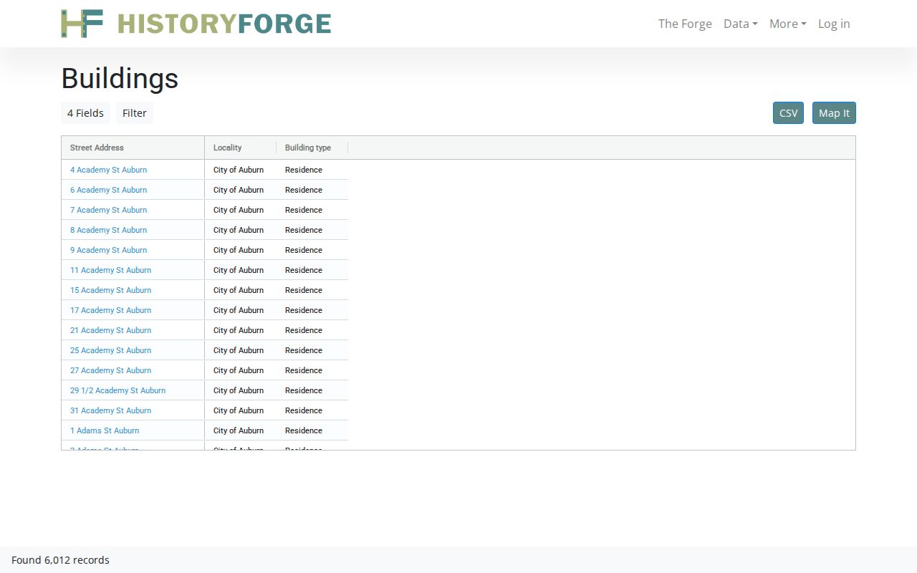Open The Forge page
Viewport: 917px width, 573px height.
685,24
